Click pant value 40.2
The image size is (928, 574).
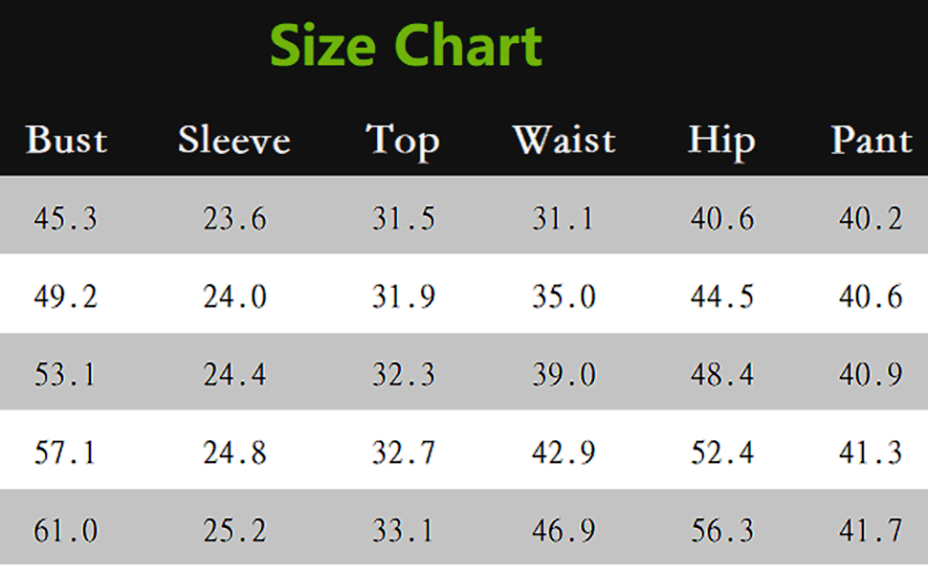pyautogui.click(x=871, y=218)
